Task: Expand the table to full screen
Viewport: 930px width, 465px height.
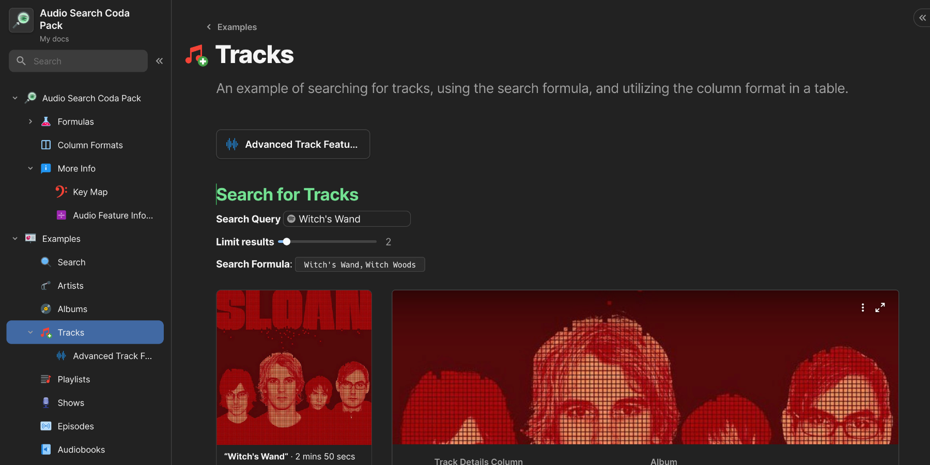Action: pos(880,307)
